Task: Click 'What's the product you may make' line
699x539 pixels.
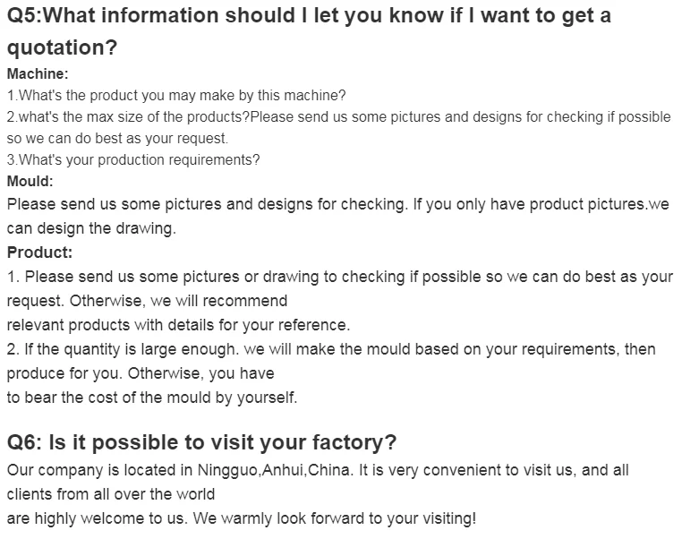Action: click(176, 95)
